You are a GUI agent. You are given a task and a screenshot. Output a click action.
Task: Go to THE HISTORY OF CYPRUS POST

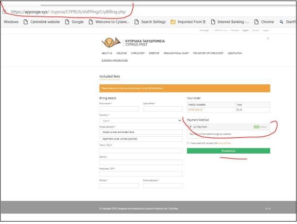coord(211,53)
